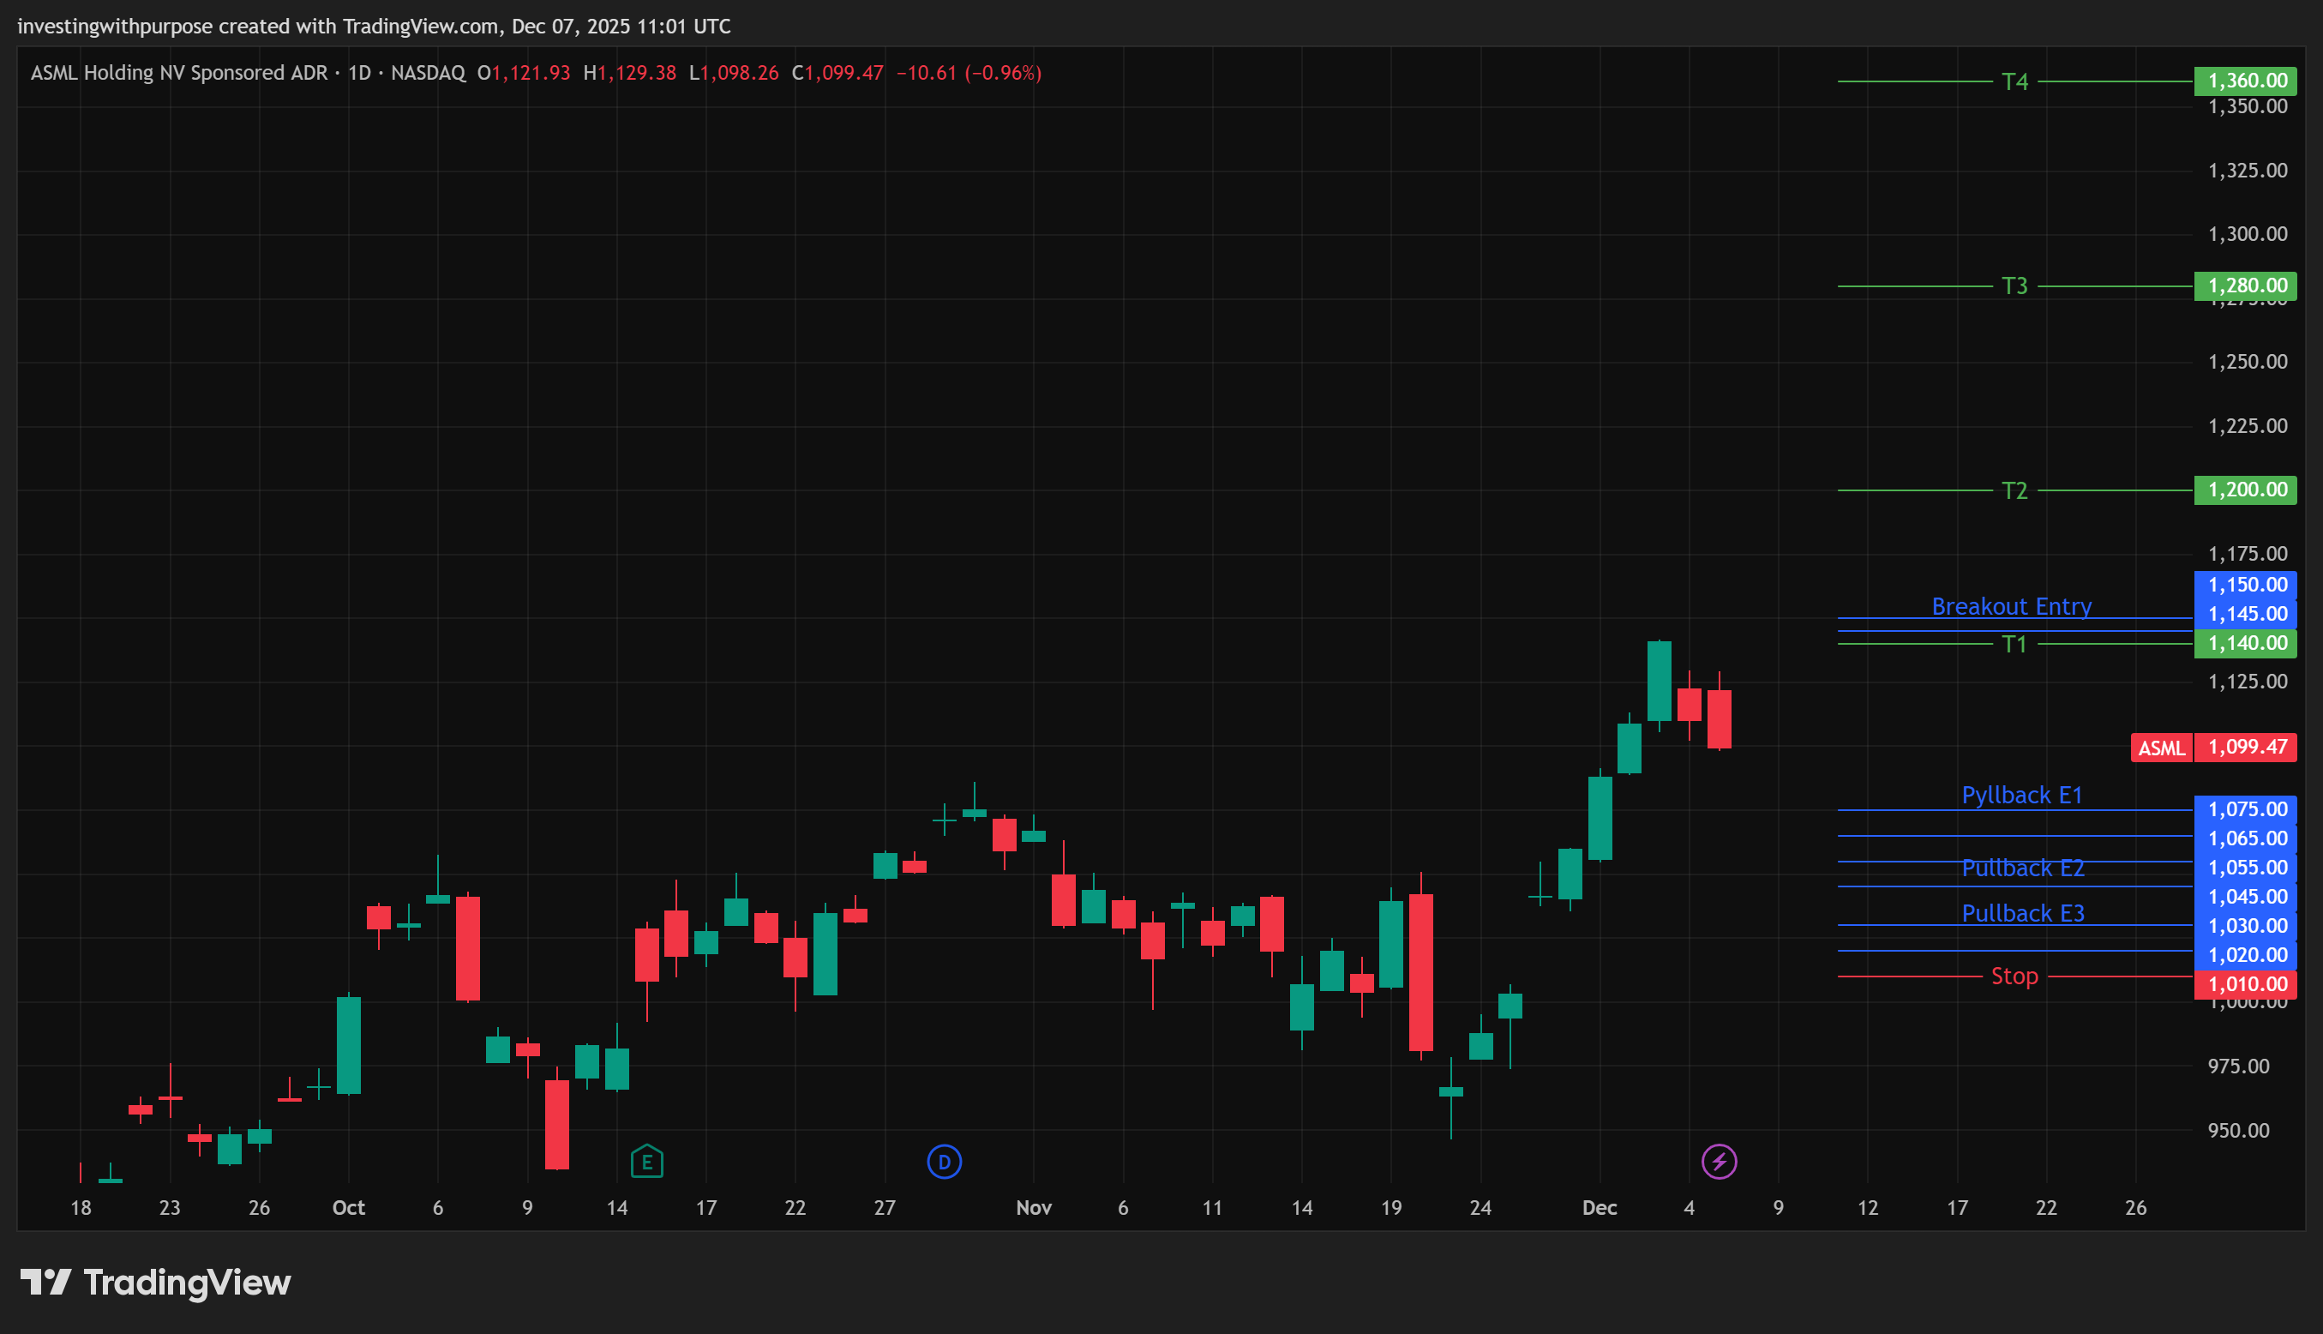Select the Pyllback E1 label
This screenshot has width=2323, height=1334.
pos(2020,796)
